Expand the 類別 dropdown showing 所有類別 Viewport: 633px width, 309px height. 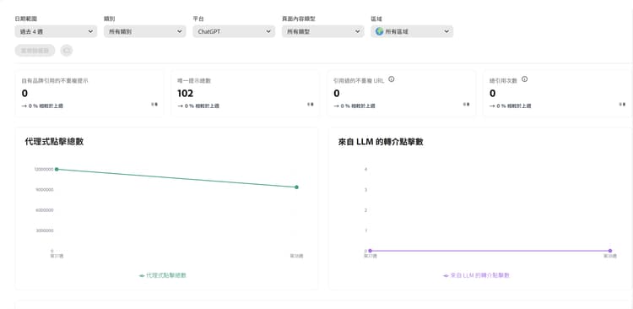point(145,31)
